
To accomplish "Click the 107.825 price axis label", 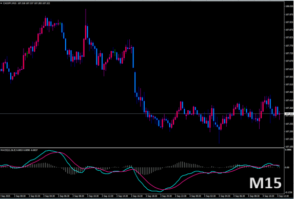I will coord(289,37).
